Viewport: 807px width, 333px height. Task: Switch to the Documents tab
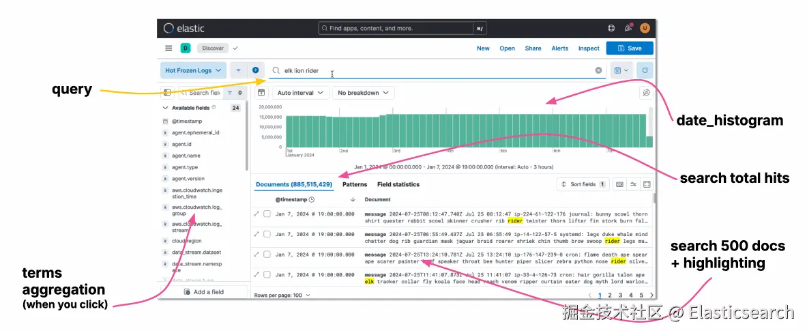[x=294, y=184]
